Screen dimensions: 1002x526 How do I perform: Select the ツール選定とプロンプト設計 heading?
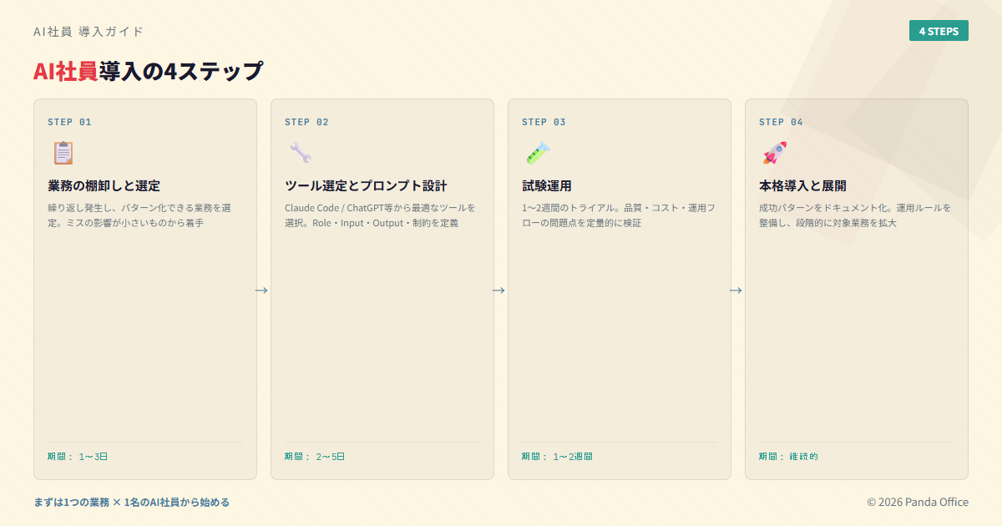[366, 185]
